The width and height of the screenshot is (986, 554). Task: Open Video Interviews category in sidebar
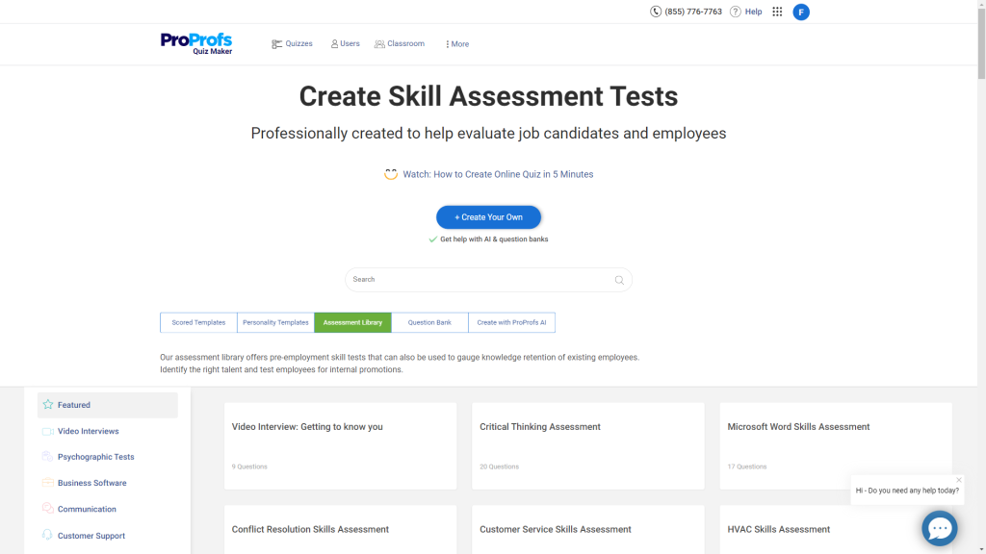point(88,431)
